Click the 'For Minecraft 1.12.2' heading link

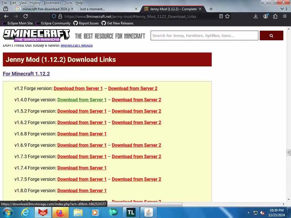point(26,74)
